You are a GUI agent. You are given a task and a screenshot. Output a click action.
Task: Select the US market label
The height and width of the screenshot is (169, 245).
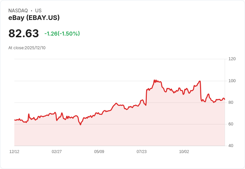pyautogui.click(x=38, y=11)
